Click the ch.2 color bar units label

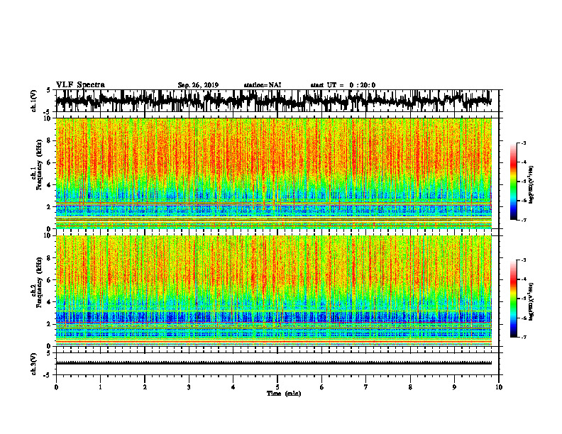pyautogui.click(x=531, y=301)
